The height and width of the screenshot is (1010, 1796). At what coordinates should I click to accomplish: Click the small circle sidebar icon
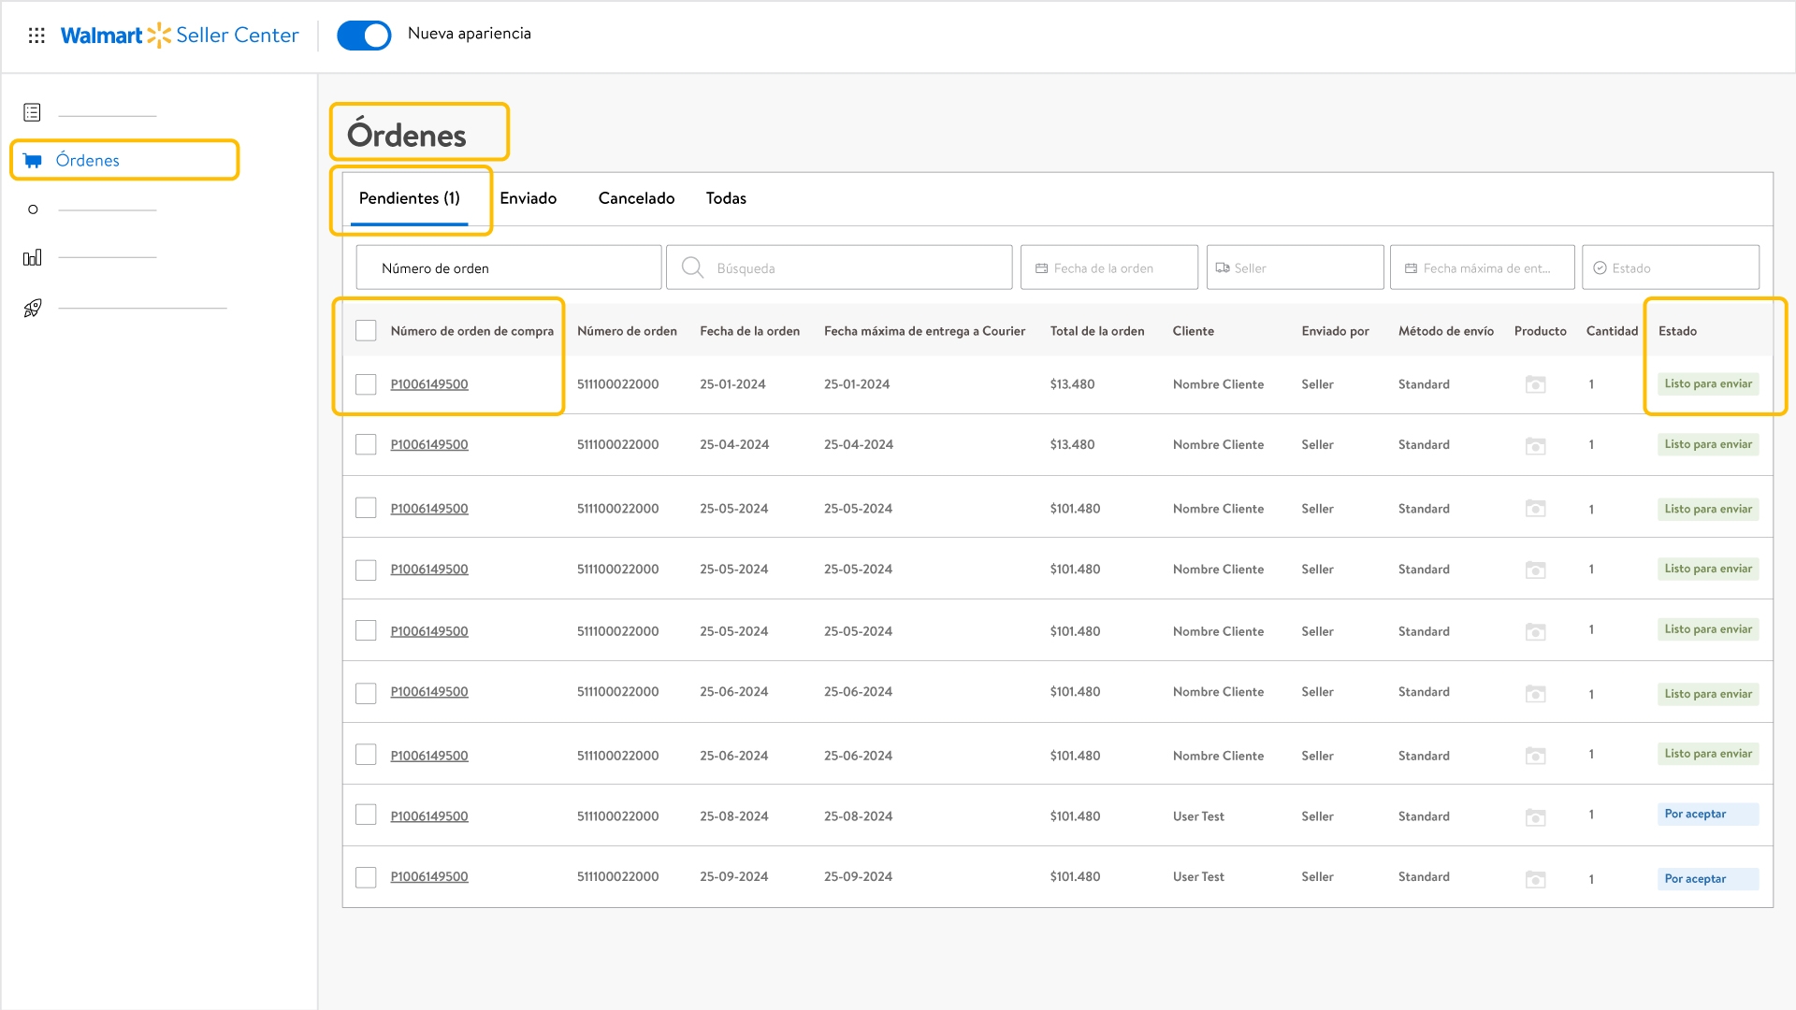click(33, 209)
